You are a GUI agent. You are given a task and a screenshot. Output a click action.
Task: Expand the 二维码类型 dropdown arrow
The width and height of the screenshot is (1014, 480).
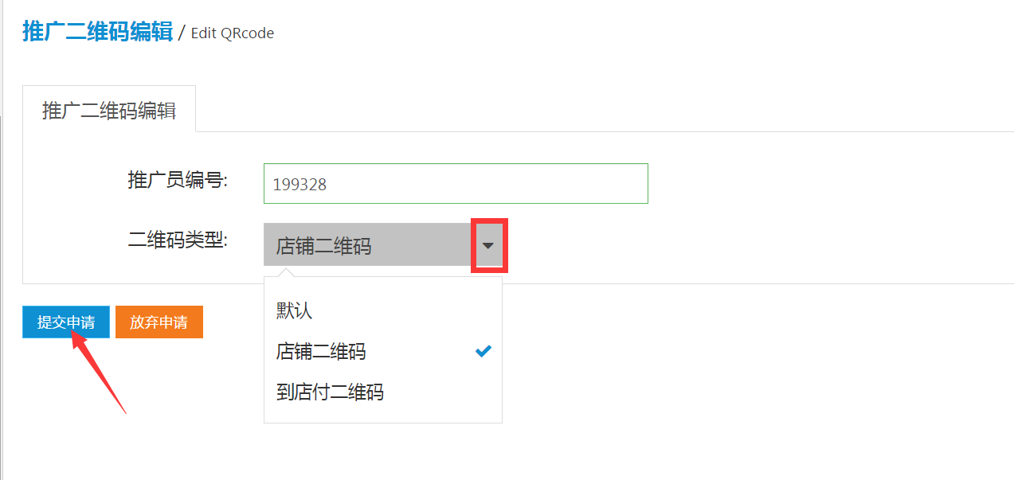click(x=489, y=246)
